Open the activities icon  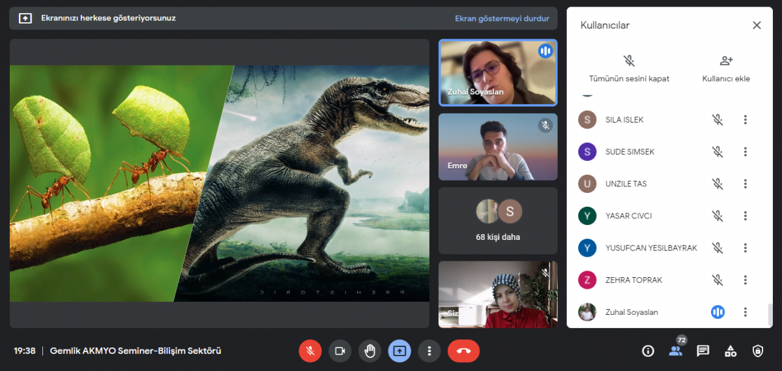pos(731,351)
